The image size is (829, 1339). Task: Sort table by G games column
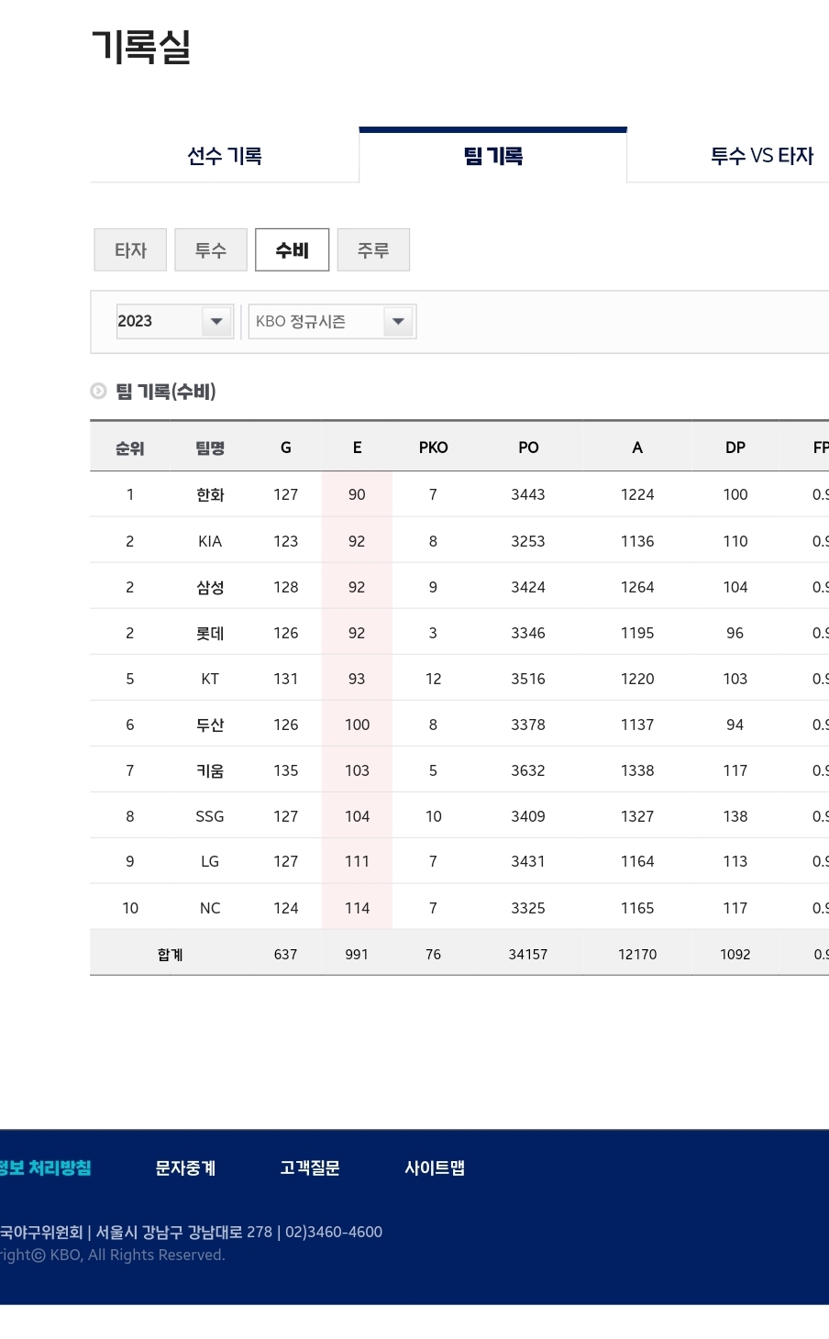tap(285, 448)
